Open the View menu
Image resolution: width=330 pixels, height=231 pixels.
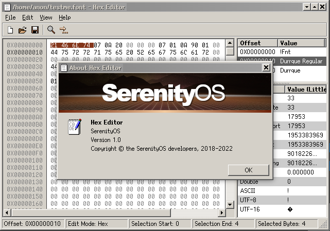[46, 17]
